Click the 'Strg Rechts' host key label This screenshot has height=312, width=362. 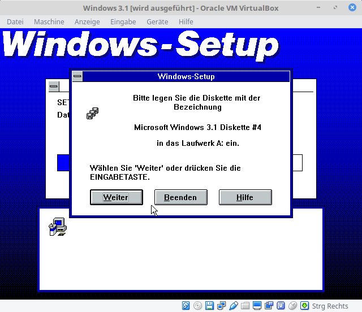pyautogui.click(x=330, y=306)
